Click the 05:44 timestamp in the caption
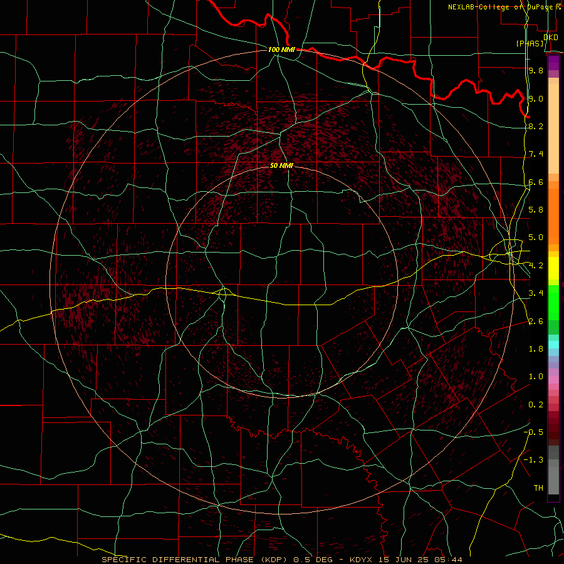This screenshot has width=564, height=564. click(448, 560)
